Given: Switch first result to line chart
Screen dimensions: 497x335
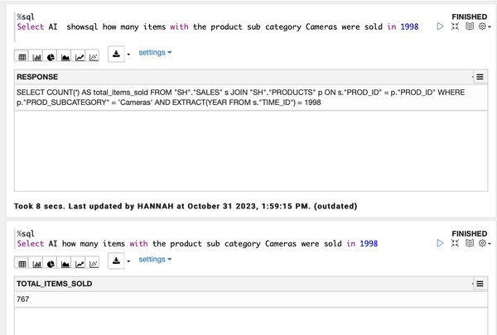Looking at the screenshot, I should click(x=80, y=57).
